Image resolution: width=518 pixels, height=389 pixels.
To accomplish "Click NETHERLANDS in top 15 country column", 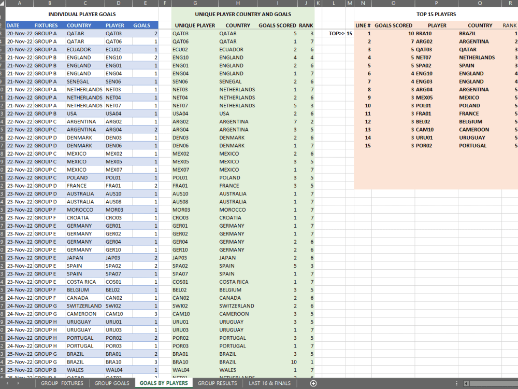I will pyautogui.click(x=480, y=58).
